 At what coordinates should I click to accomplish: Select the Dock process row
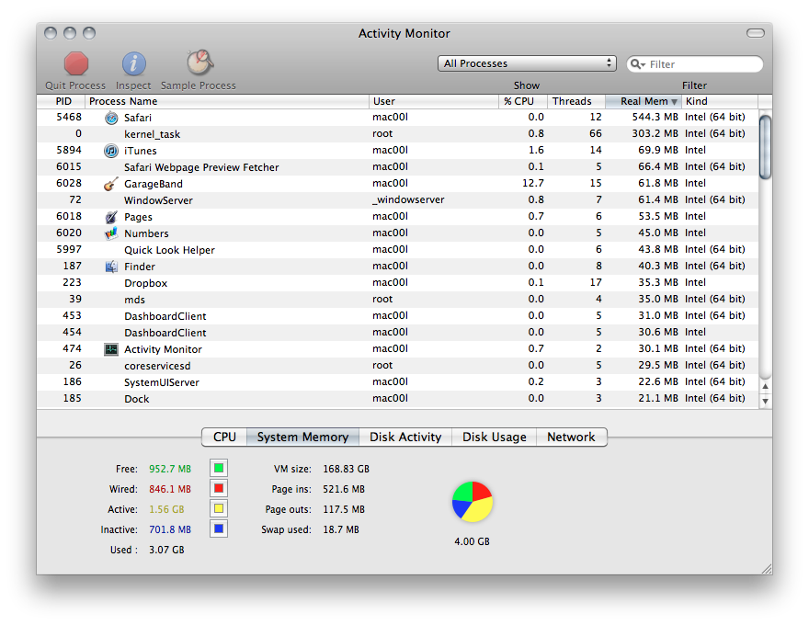pyautogui.click(x=397, y=399)
